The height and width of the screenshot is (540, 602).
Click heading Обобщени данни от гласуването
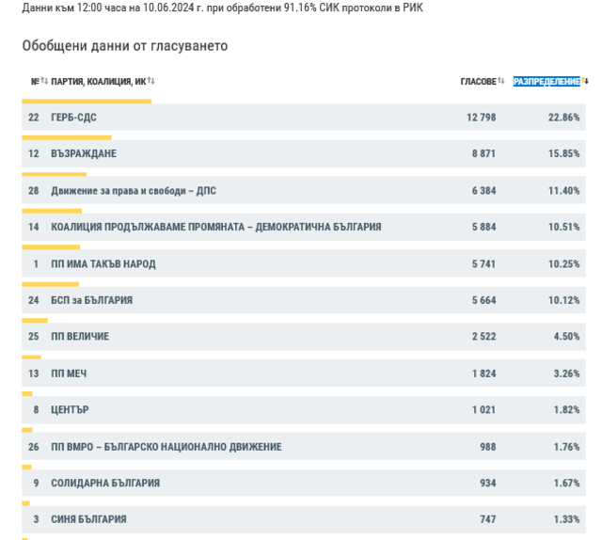(x=125, y=46)
